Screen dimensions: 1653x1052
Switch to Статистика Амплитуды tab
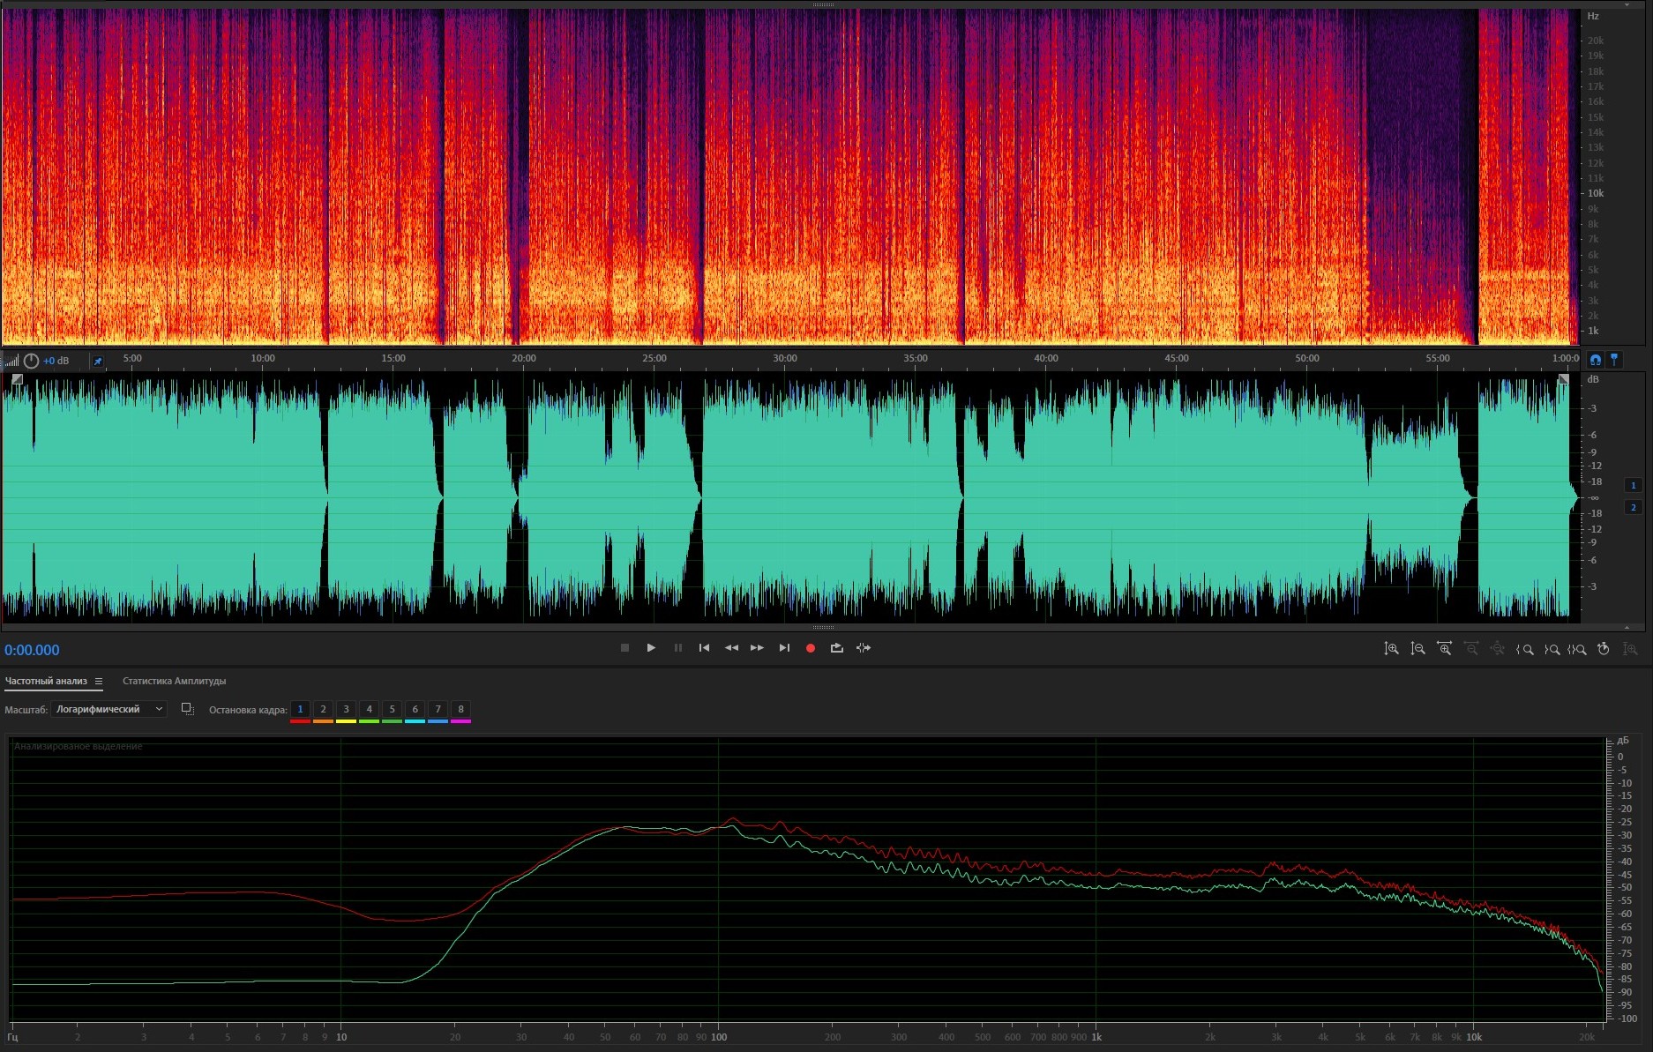(174, 681)
